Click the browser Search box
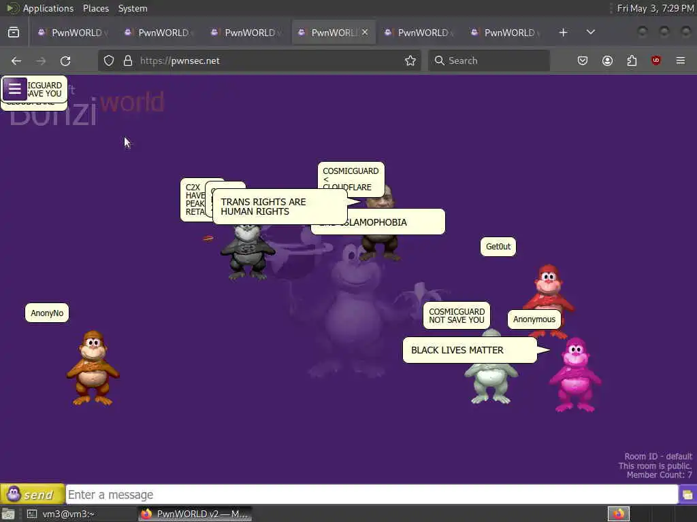This screenshot has width=697, height=522. [x=489, y=60]
